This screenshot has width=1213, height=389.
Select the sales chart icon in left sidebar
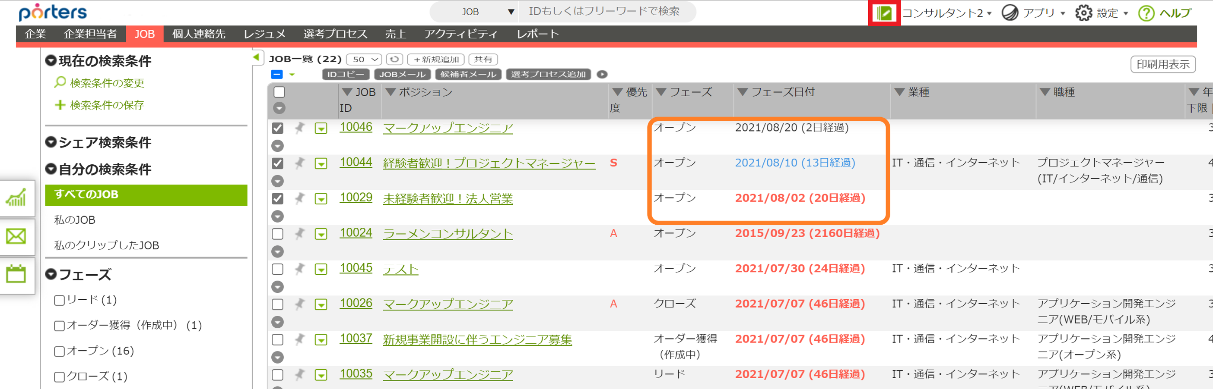16,198
